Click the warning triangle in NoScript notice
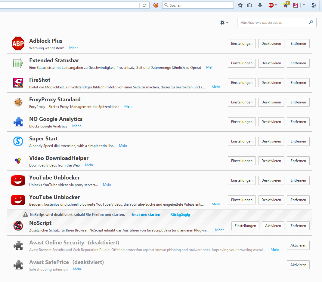 click(x=26, y=215)
